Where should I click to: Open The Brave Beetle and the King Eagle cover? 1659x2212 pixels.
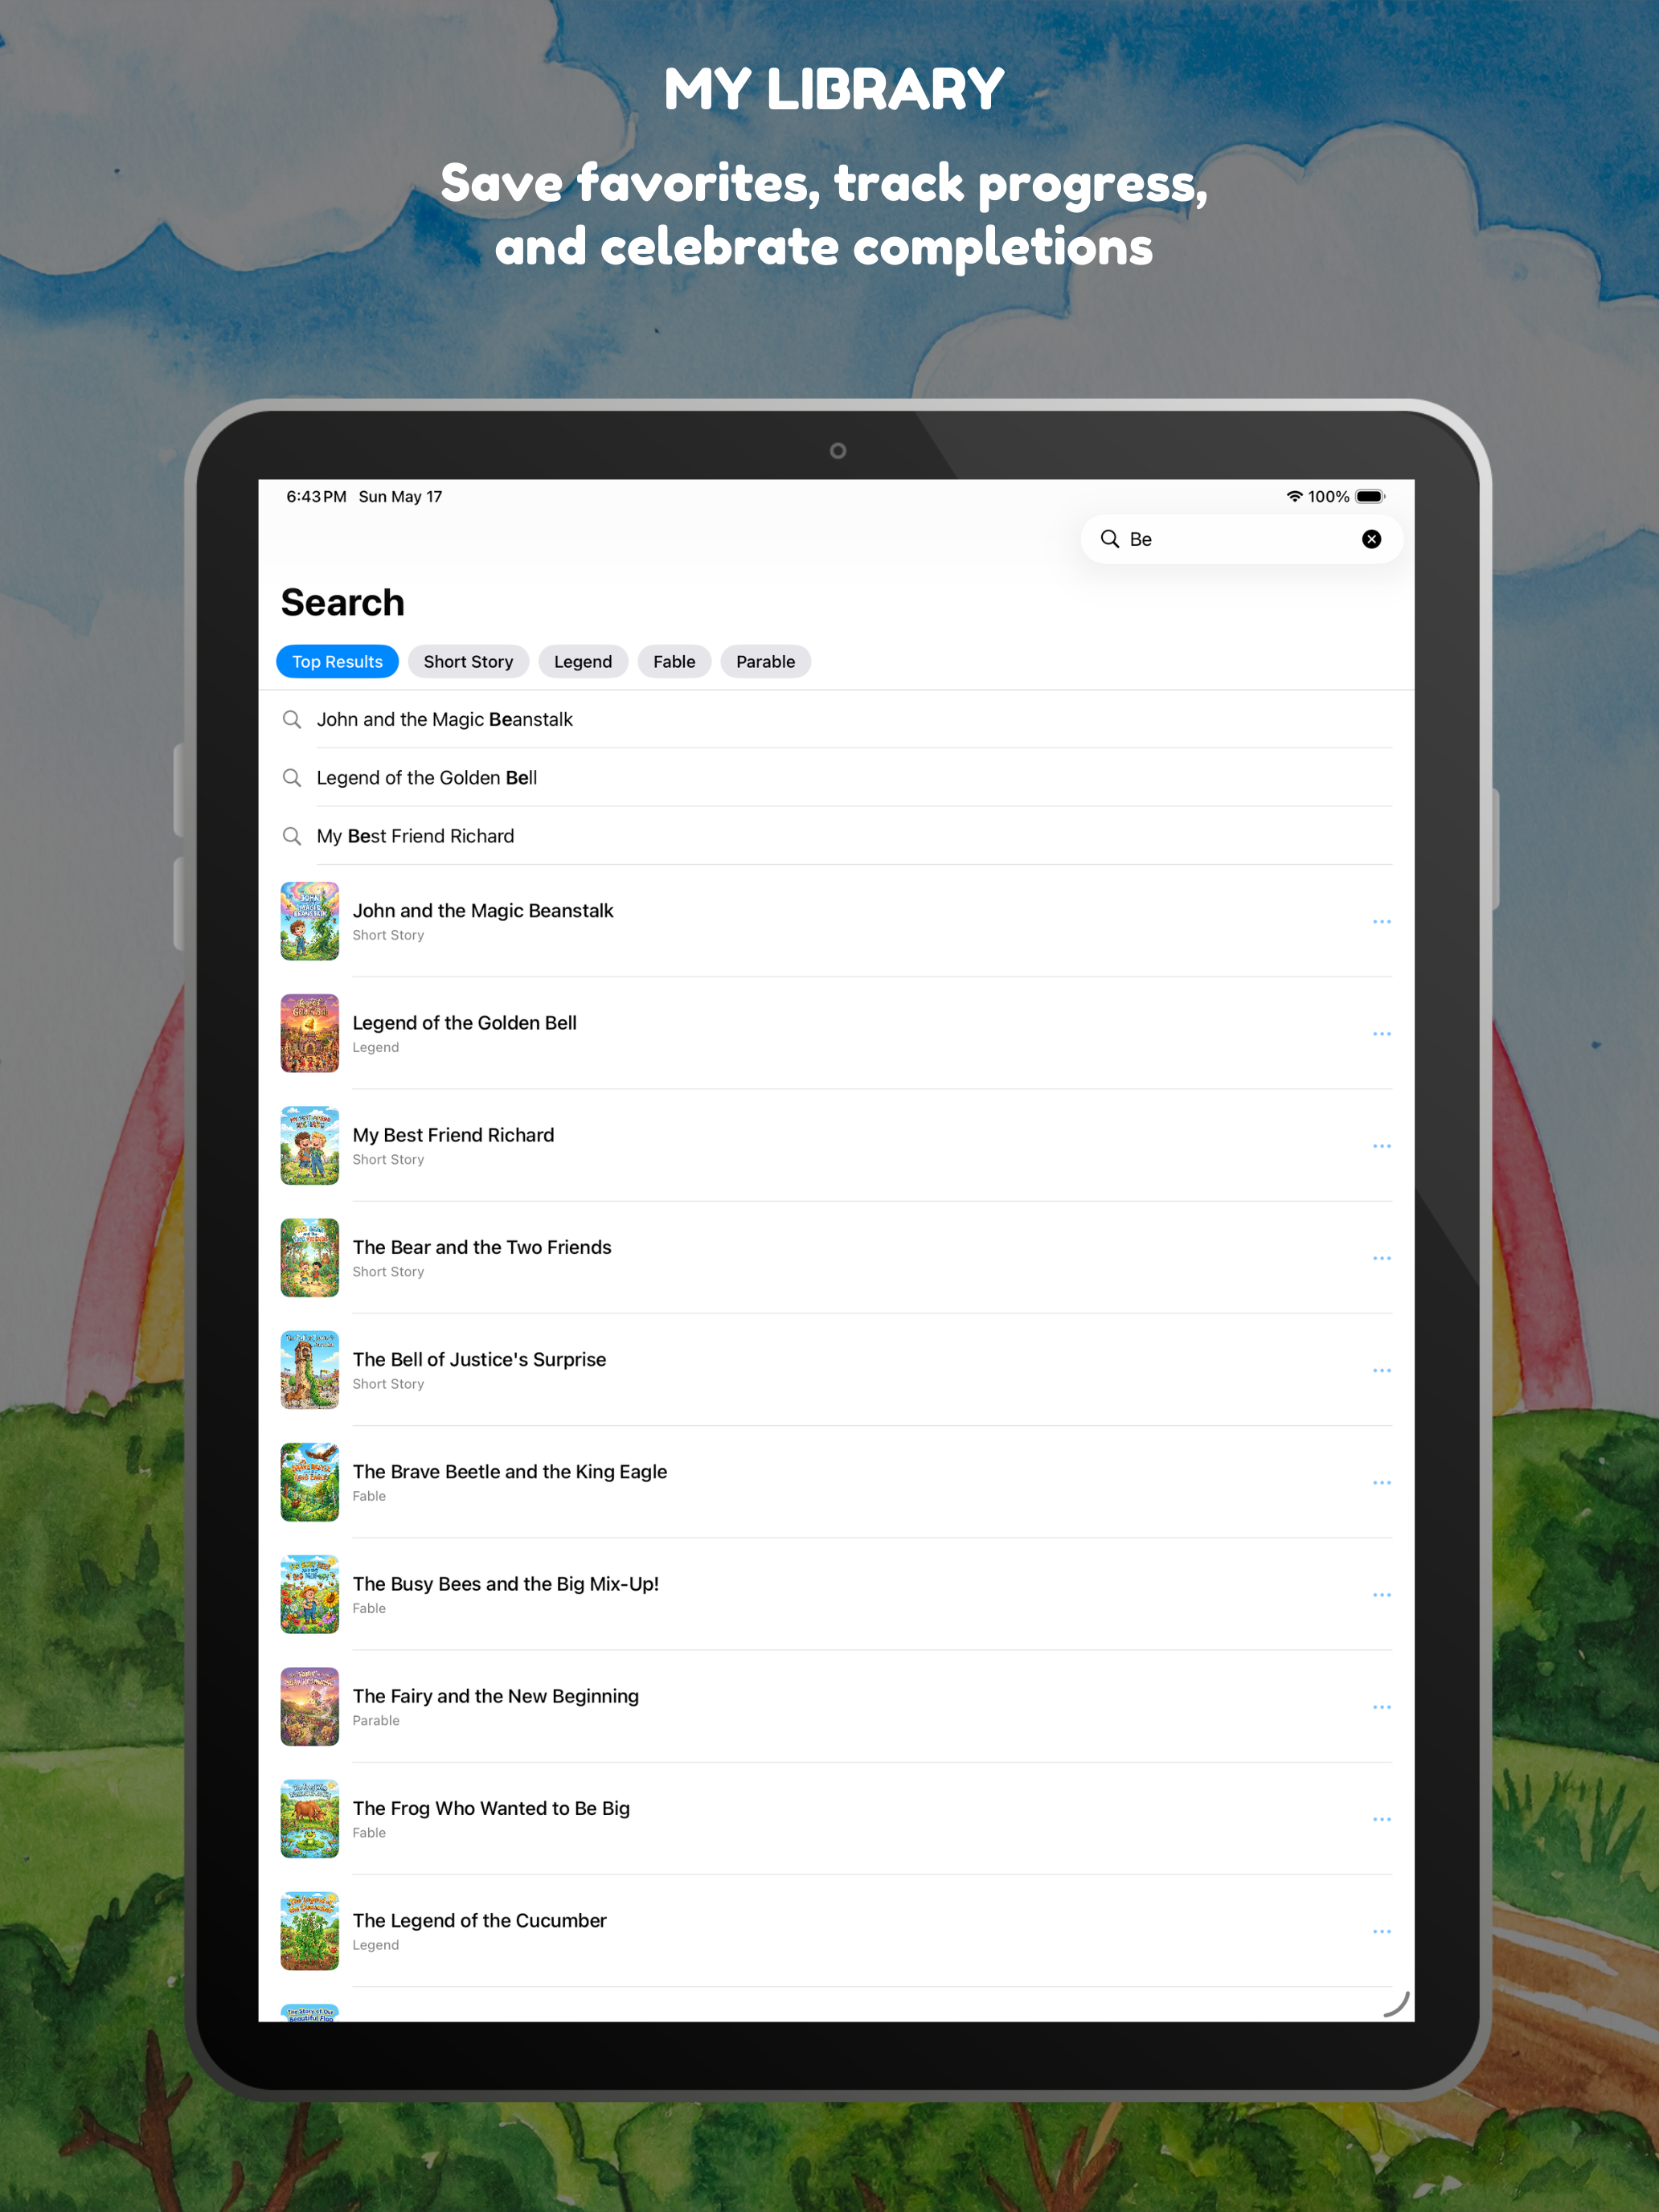point(309,1482)
